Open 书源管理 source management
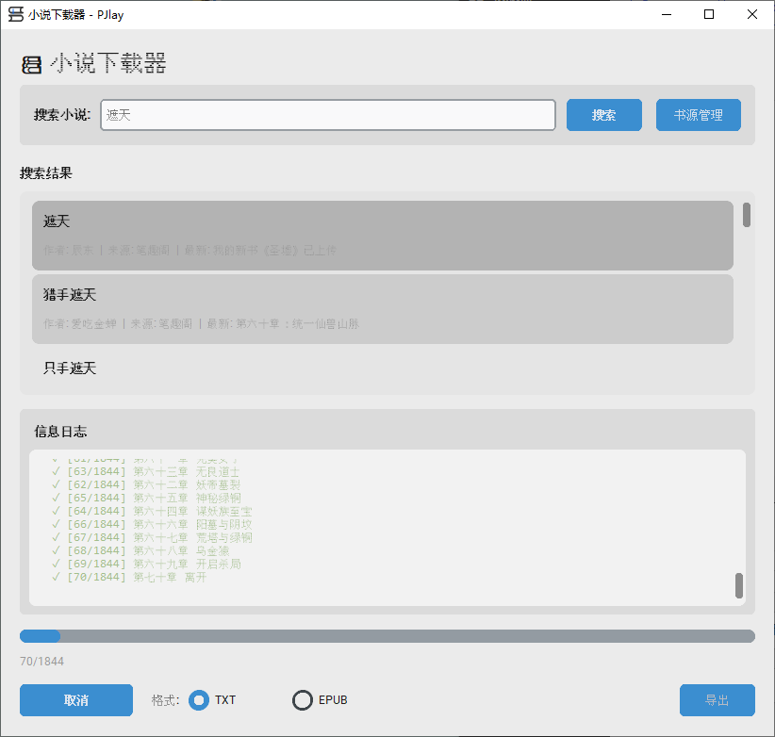Image resolution: width=775 pixels, height=737 pixels. click(x=698, y=115)
